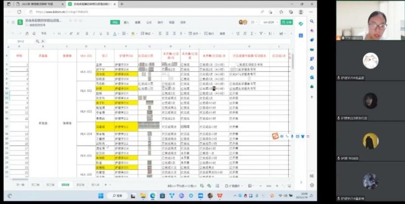
Task: Open the font size dropdown
Action: [61, 34]
